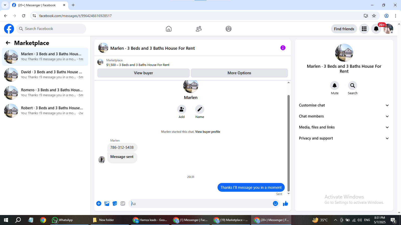401x225 pixels.
Task: Go back using the Marketplace arrow
Action: click(x=8, y=43)
